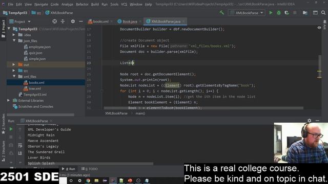Open Run panel settings gear

tap(310, 121)
